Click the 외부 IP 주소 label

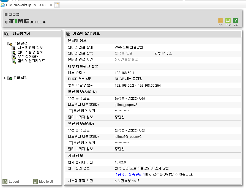point(163,53)
